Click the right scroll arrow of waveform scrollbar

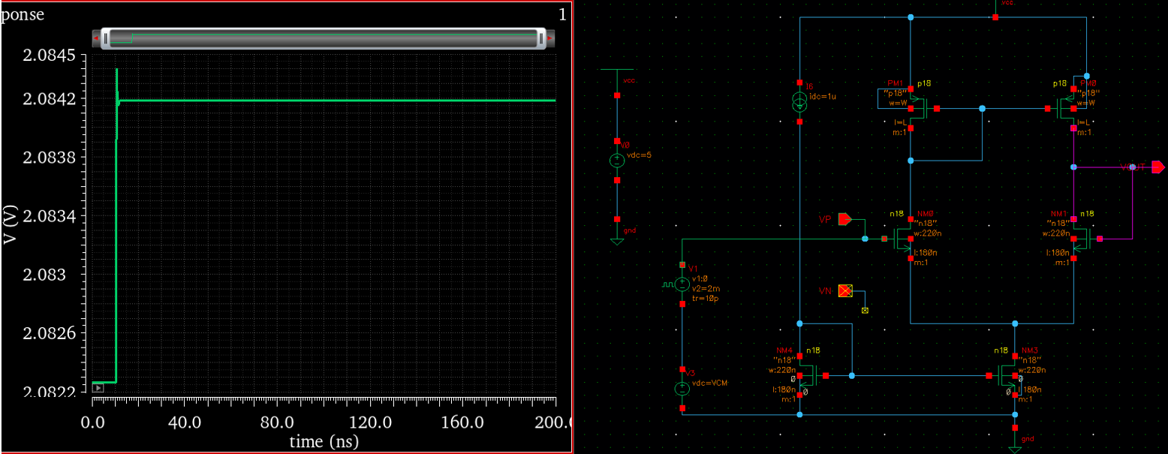(550, 38)
